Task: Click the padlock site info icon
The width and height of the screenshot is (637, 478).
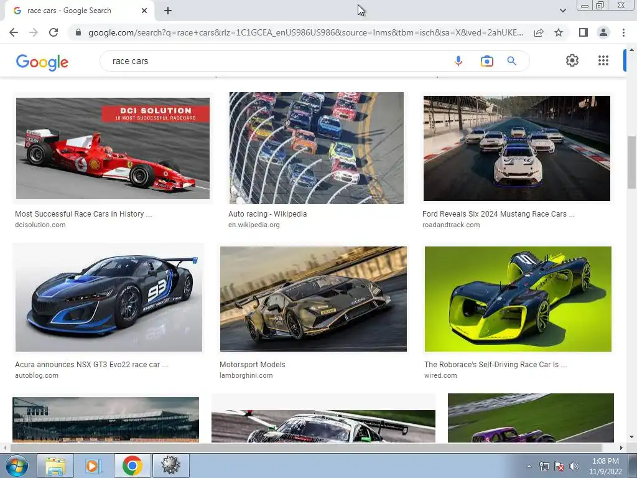Action: coord(78,32)
